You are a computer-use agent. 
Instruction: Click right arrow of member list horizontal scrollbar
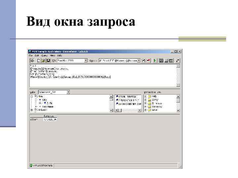pyautogui.click(x=139, y=110)
